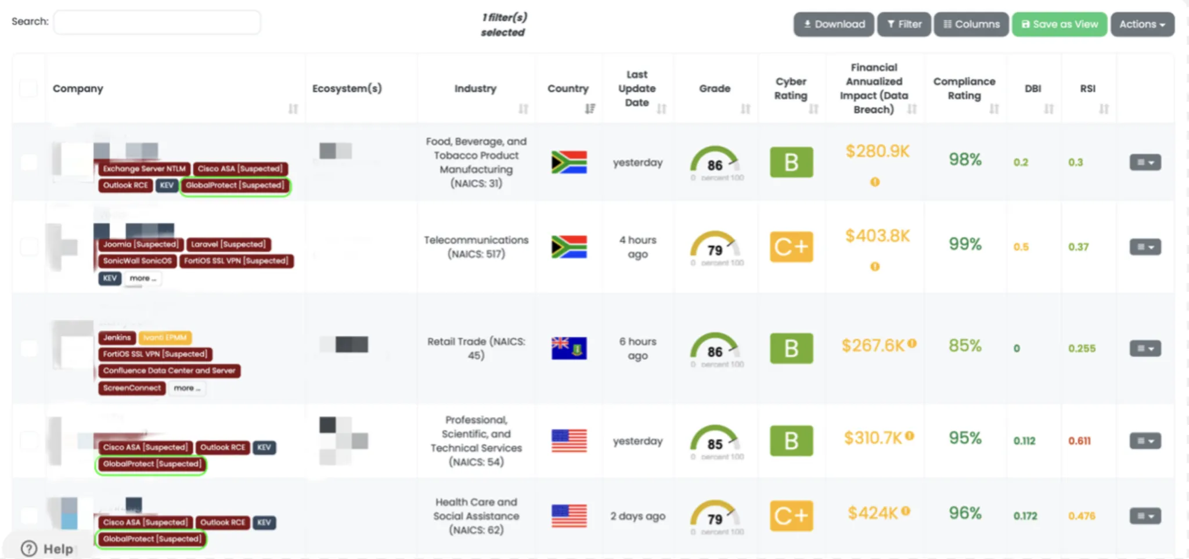Toggle the select-all checkbox in header
Viewport: 1189px width, 559px height.
(28, 88)
